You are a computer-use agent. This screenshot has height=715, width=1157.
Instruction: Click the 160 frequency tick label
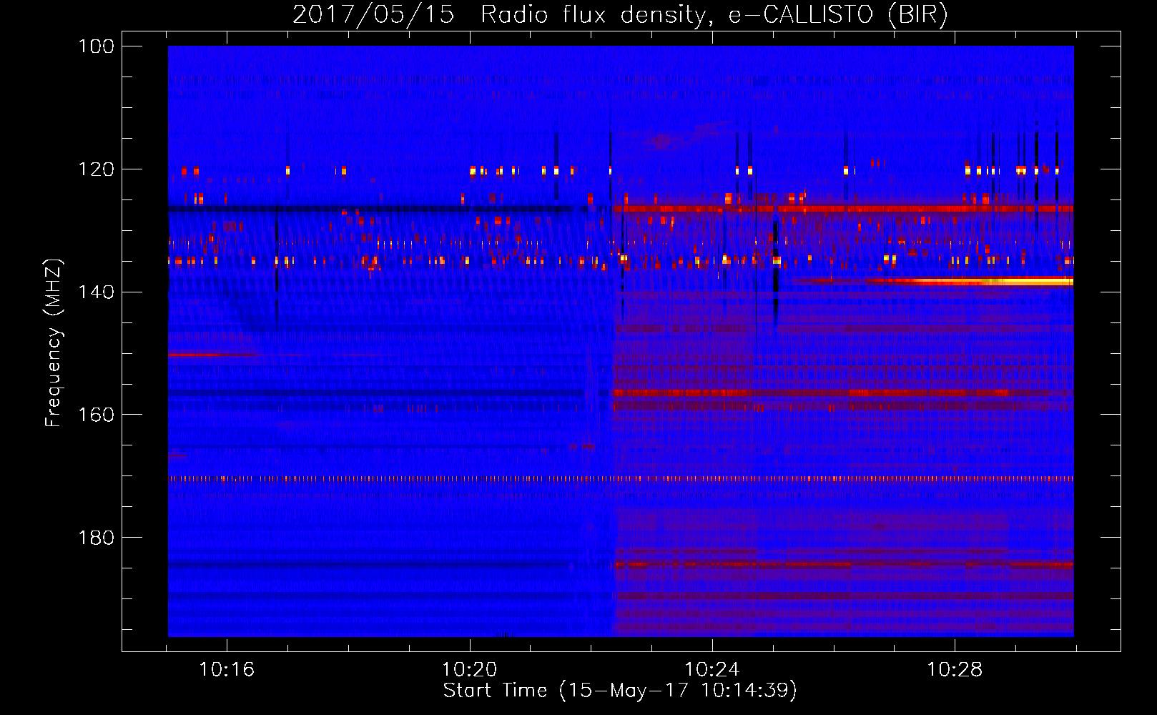pos(97,415)
